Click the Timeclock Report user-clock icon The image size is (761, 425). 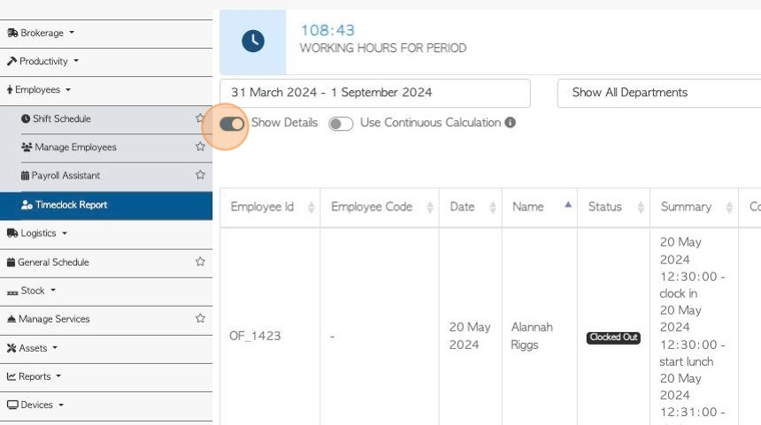(27, 205)
